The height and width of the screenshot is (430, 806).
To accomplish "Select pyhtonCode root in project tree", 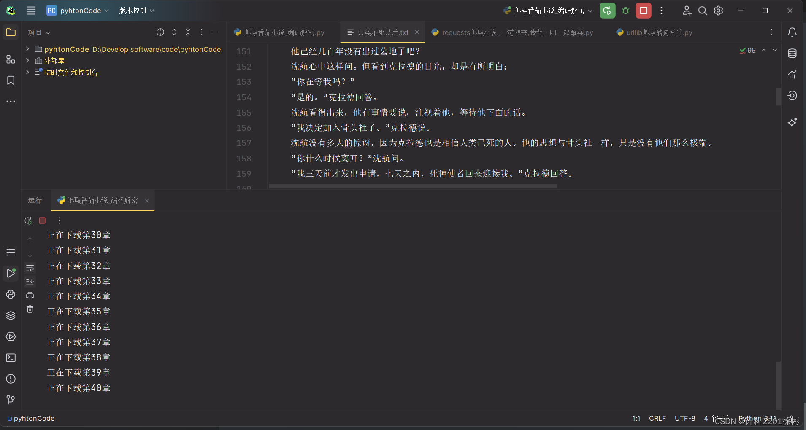I will (128, 49).
